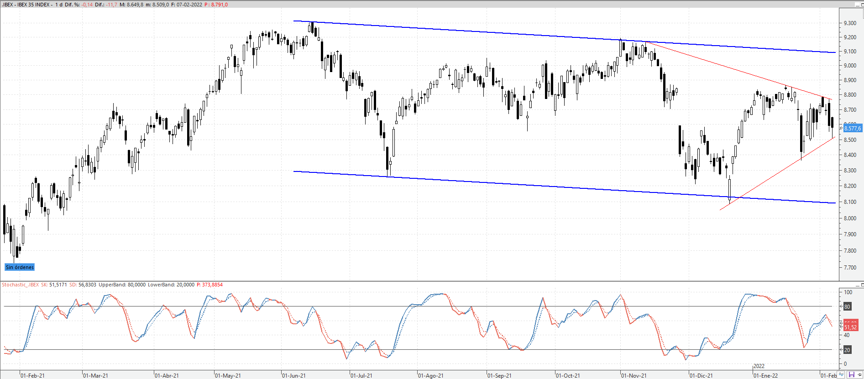Click the stochastic upper band 80 marker
The image size is (864, 379).
click(x=847, y=306)
